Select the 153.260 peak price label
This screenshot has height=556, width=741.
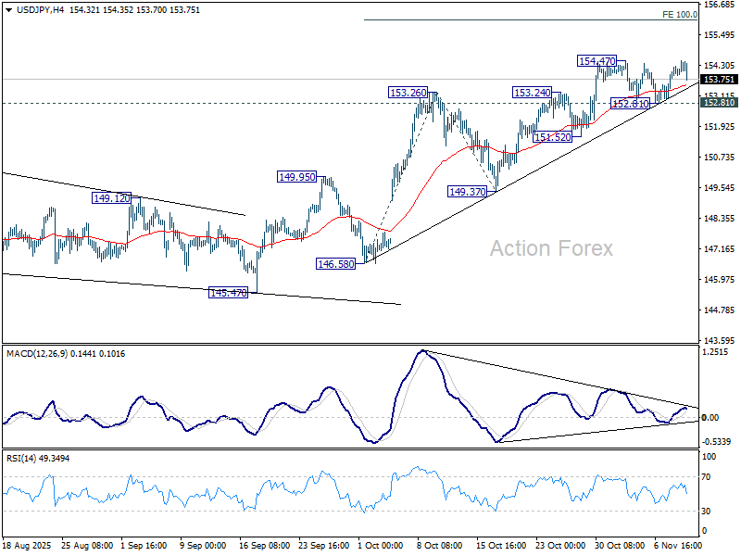pyautogui.click(x=408, y=93)
